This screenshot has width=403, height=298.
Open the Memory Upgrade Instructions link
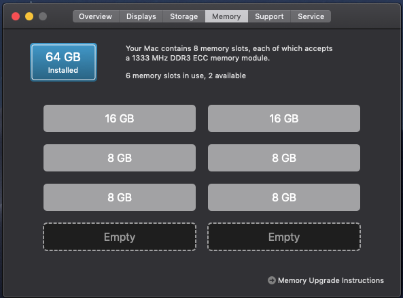point(331,280)
